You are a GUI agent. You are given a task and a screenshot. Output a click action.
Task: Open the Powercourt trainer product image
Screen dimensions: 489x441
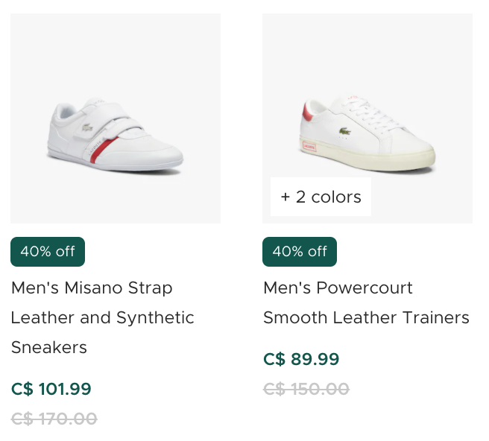(367, 97)
